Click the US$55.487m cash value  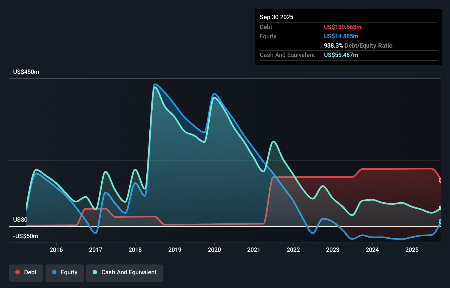(x=341, y=55)
